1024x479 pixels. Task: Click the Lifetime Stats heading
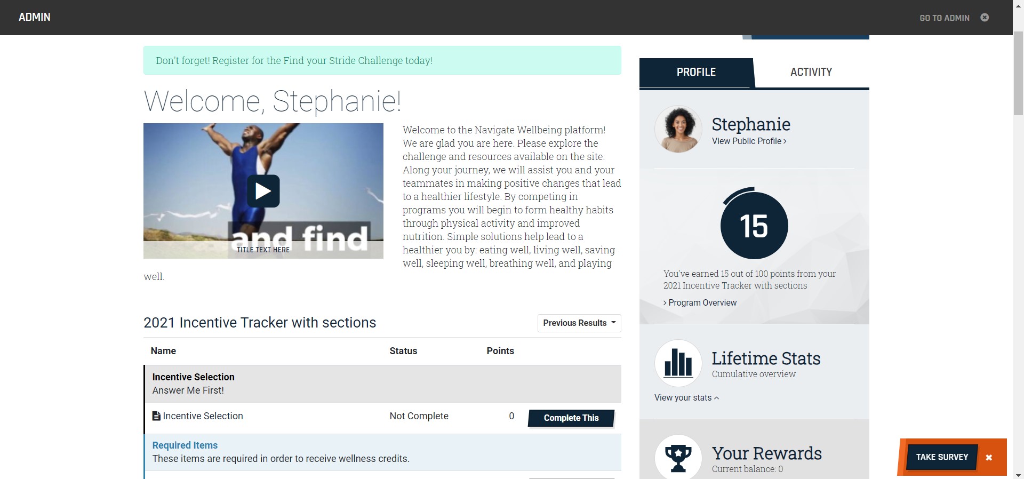766,358
